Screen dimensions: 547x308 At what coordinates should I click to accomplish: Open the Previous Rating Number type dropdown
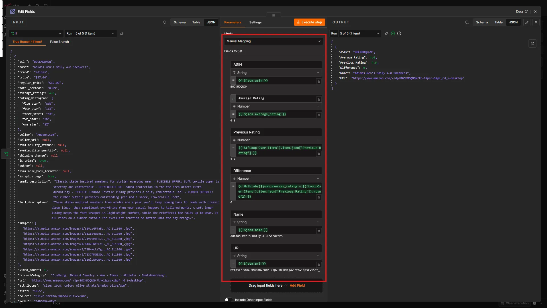276,140
